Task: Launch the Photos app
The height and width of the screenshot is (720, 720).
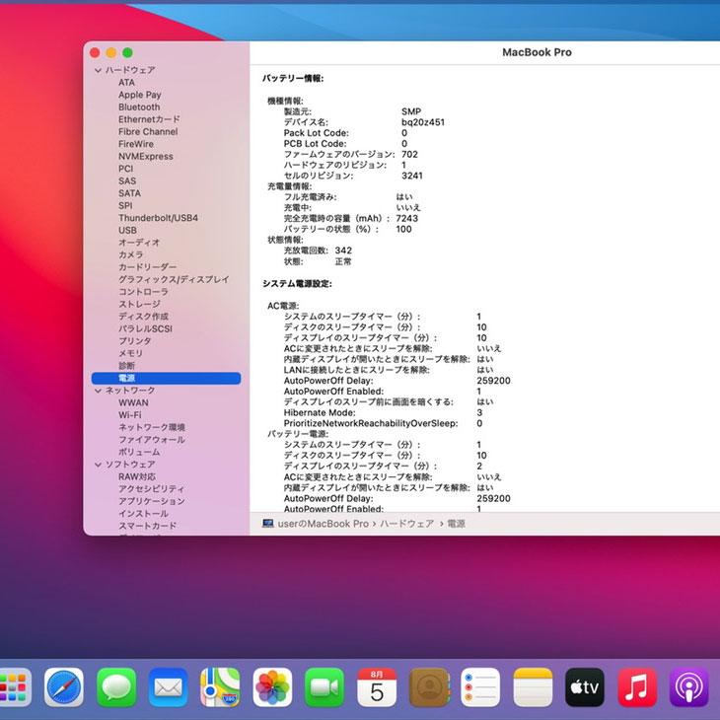Action: click(273, 686)
